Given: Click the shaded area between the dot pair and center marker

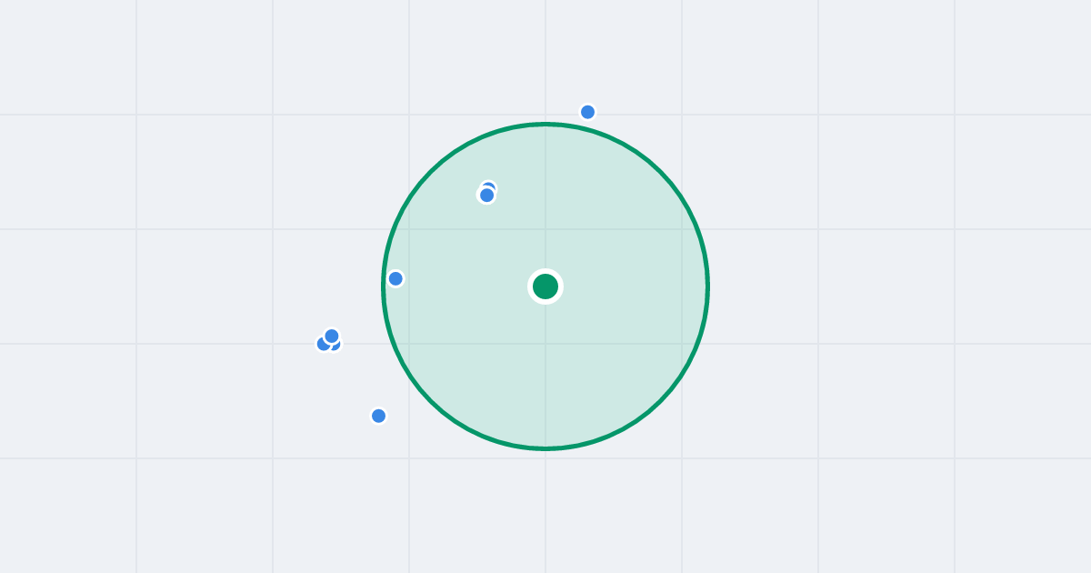Looking at the screenshot, I should pos(516,240).
